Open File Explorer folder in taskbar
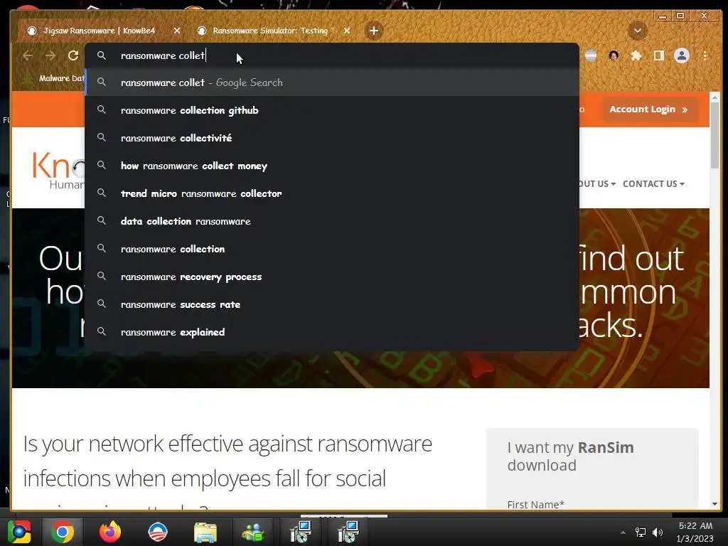728x546 pixels. (205, 532)
